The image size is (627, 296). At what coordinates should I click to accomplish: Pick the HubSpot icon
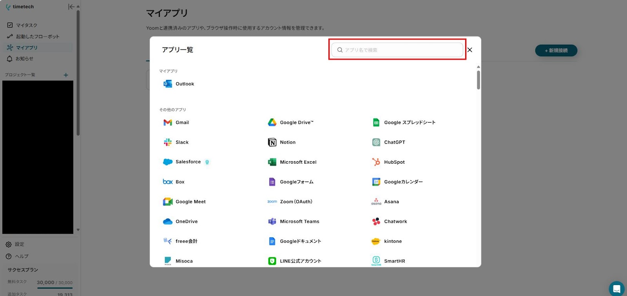[376, 162]
